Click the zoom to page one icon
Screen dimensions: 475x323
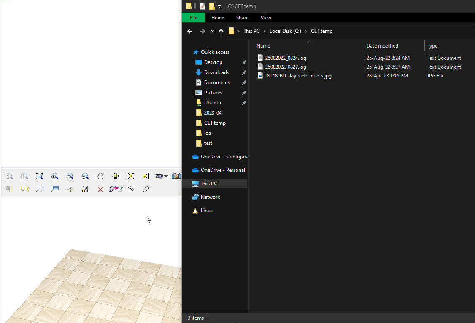coord(9,176)
